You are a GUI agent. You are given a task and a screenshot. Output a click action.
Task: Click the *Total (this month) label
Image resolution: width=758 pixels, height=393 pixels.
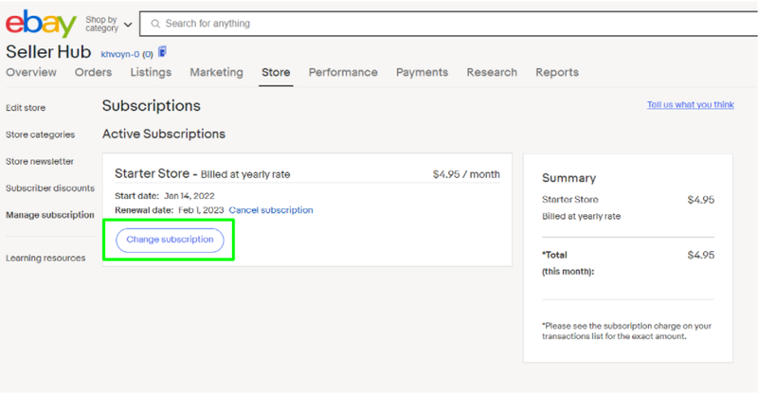tap(568, 263)
